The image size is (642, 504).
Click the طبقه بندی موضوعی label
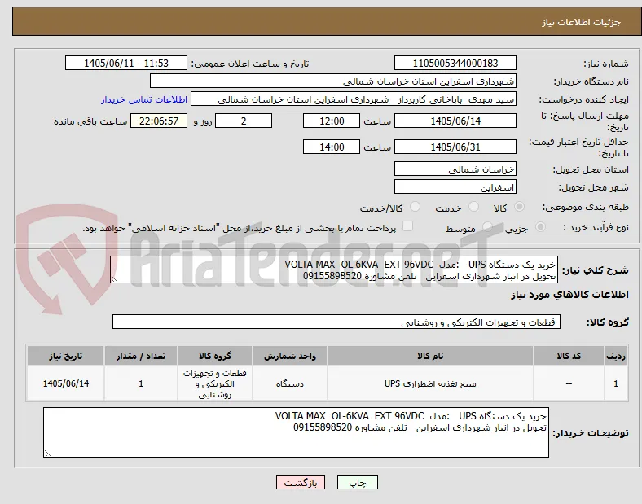click(x=586, y=208)
